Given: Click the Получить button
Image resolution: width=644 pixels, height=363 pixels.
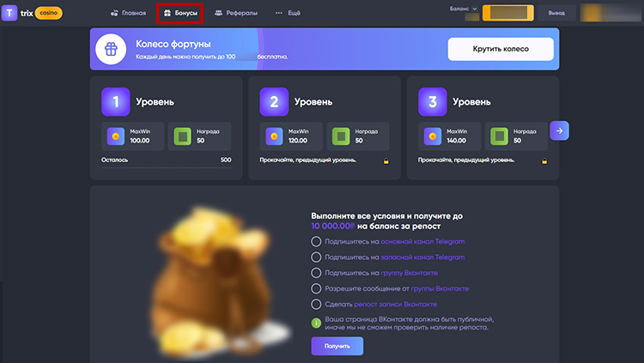Looking at the screenshot, I should (x=337, y=346).
